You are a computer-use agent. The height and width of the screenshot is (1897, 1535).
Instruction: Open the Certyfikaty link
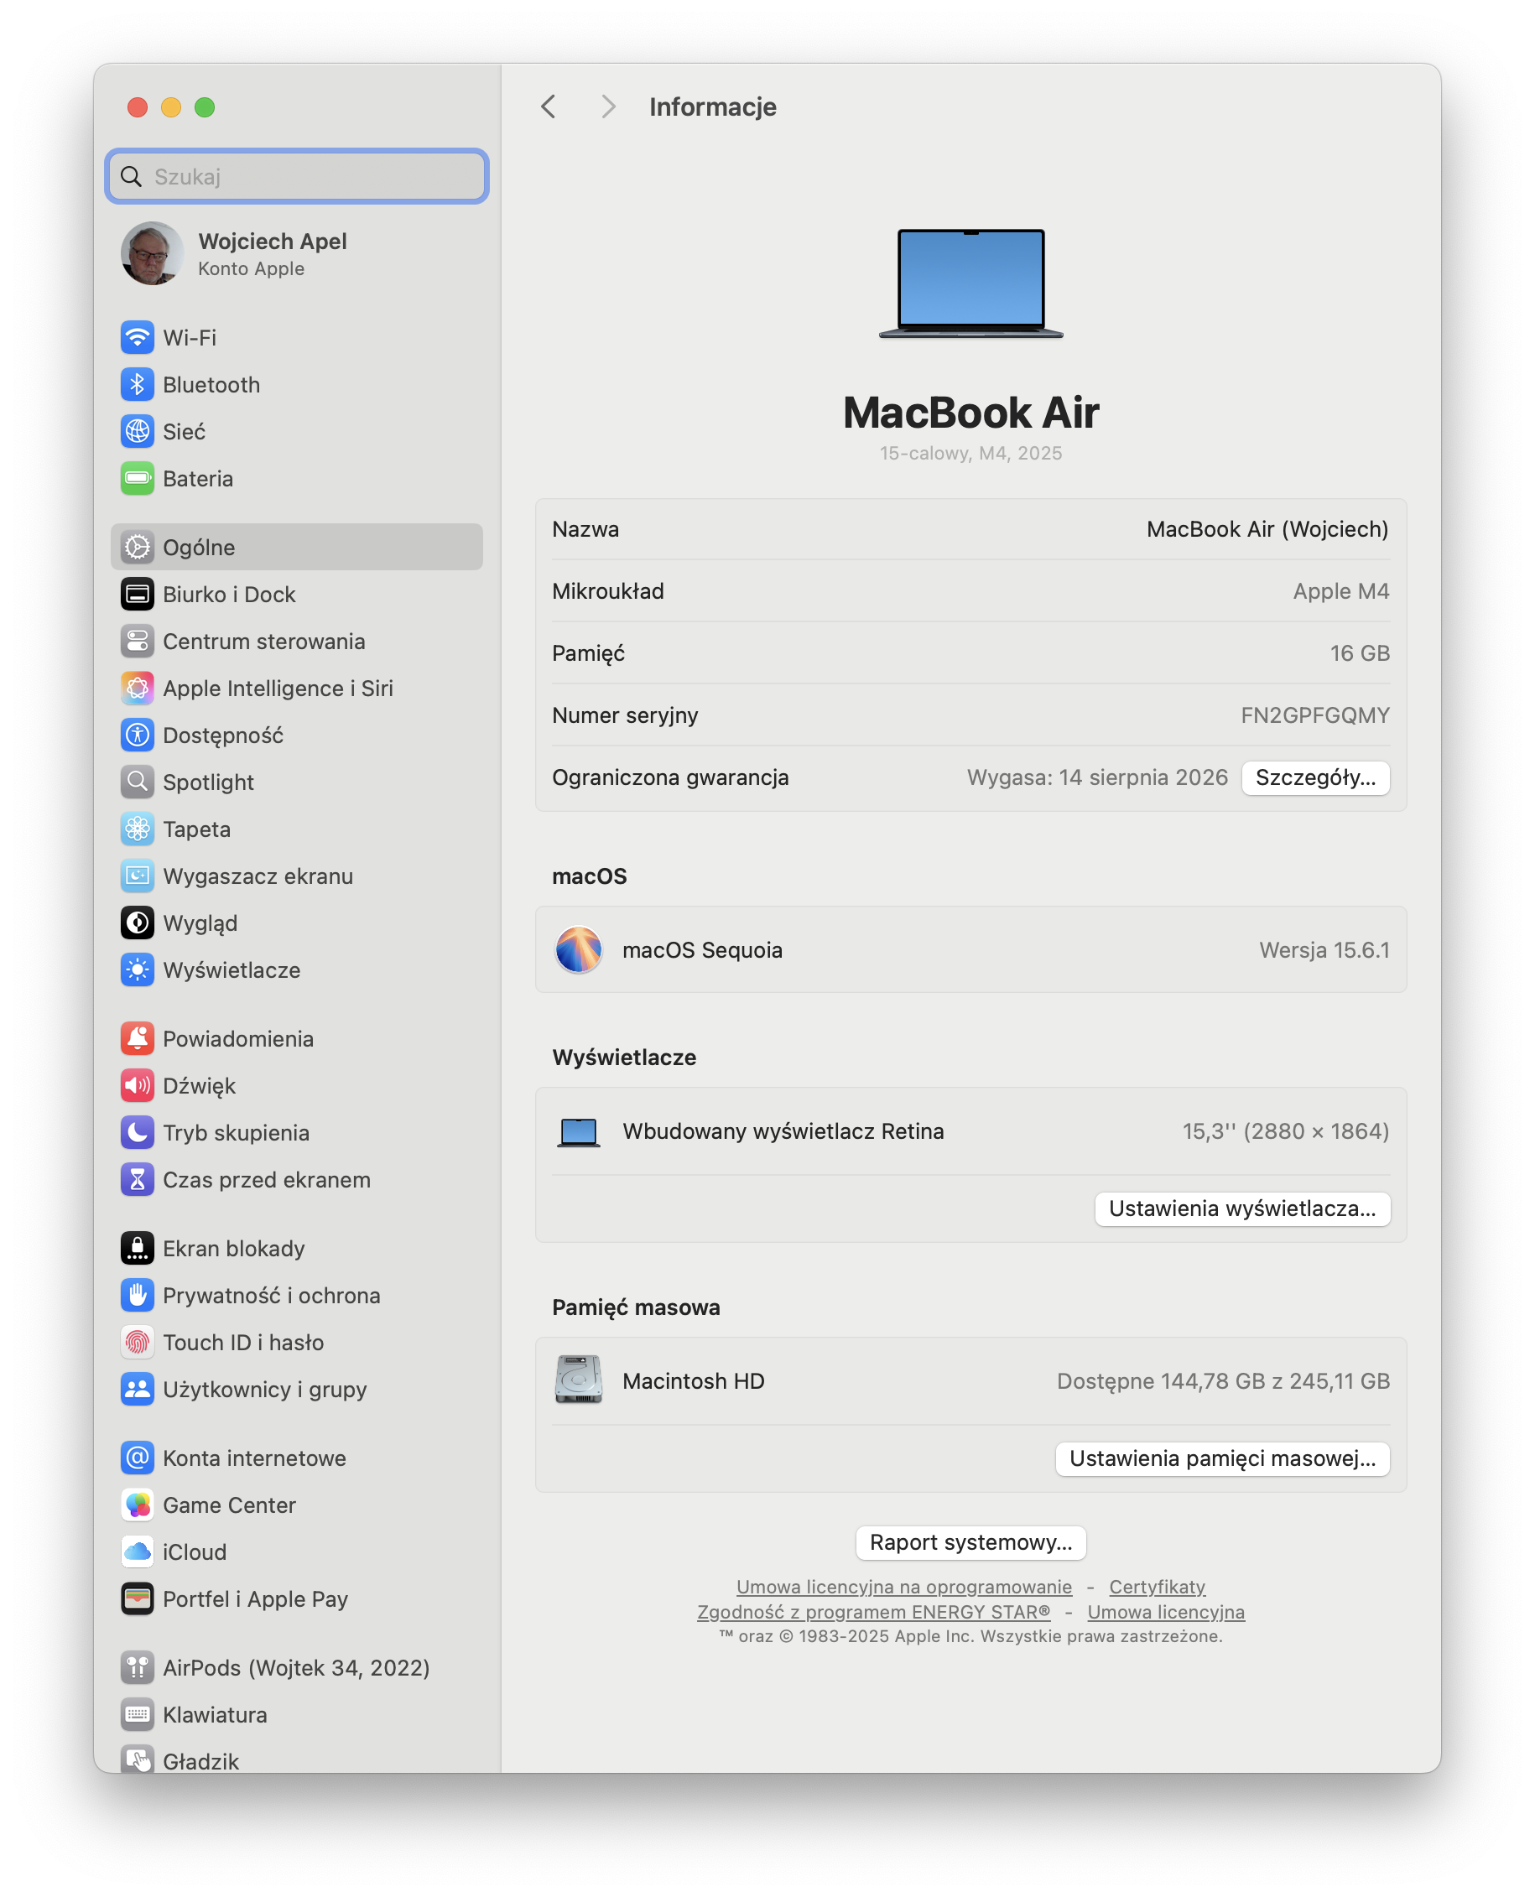[x=1157, y=1587]
